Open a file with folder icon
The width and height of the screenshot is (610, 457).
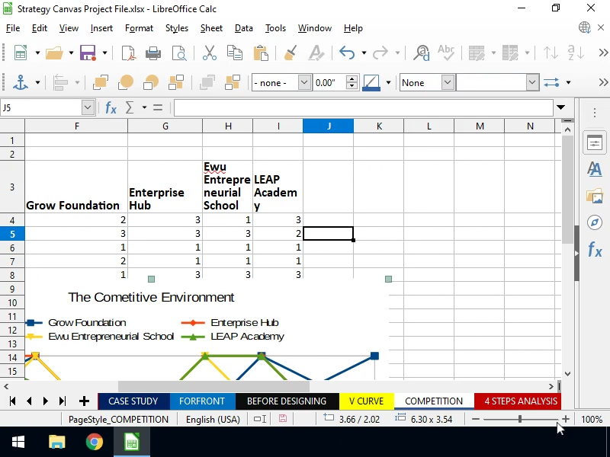point(54,53)
